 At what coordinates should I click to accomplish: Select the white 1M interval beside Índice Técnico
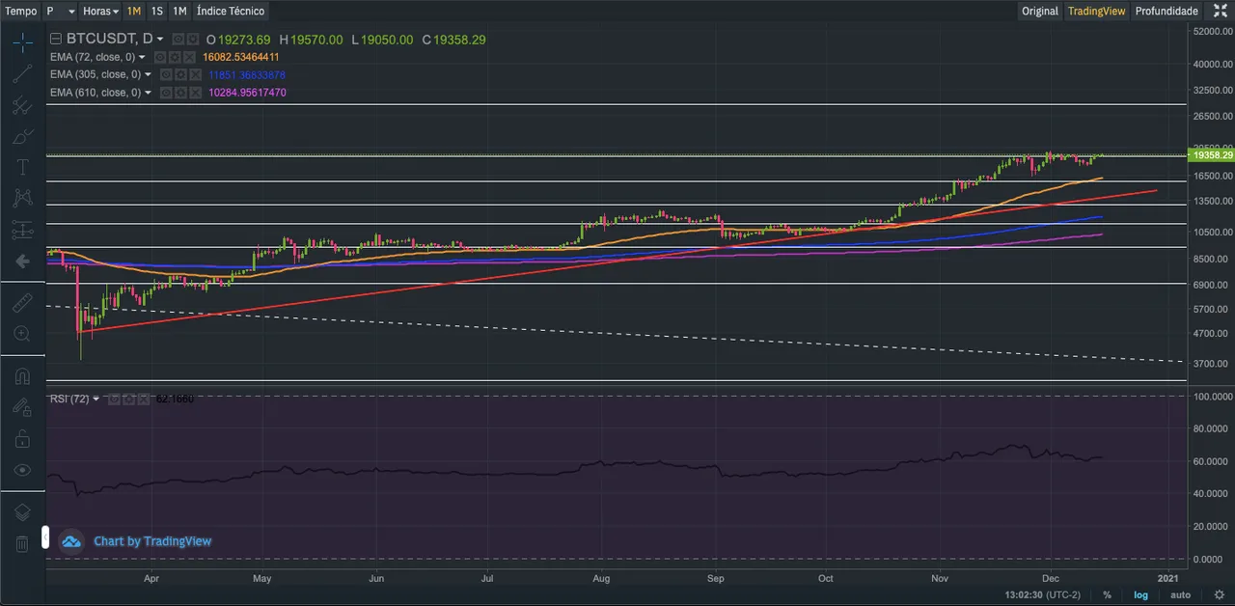[179, 11]
